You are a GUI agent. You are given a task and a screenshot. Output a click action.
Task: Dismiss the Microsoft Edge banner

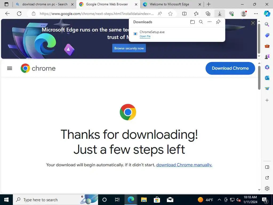click(253, 23)
